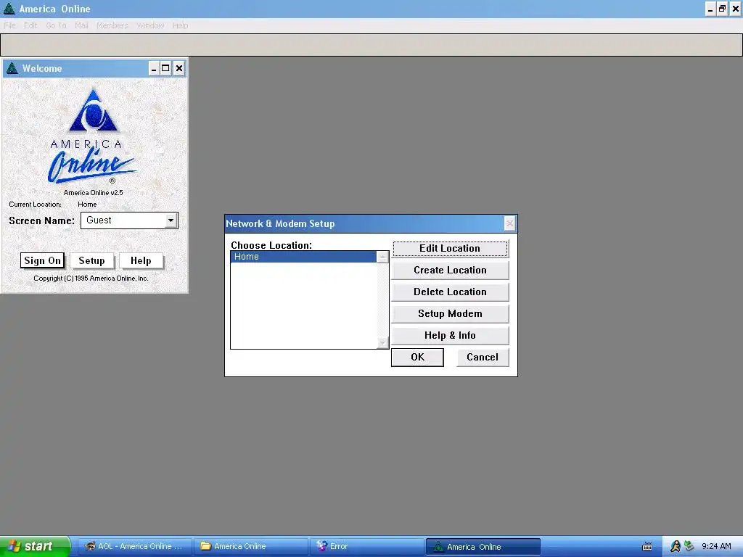Switch to AOL - America Online taskbar item
The width and height of the screenshot is (743, 557).
134,546
